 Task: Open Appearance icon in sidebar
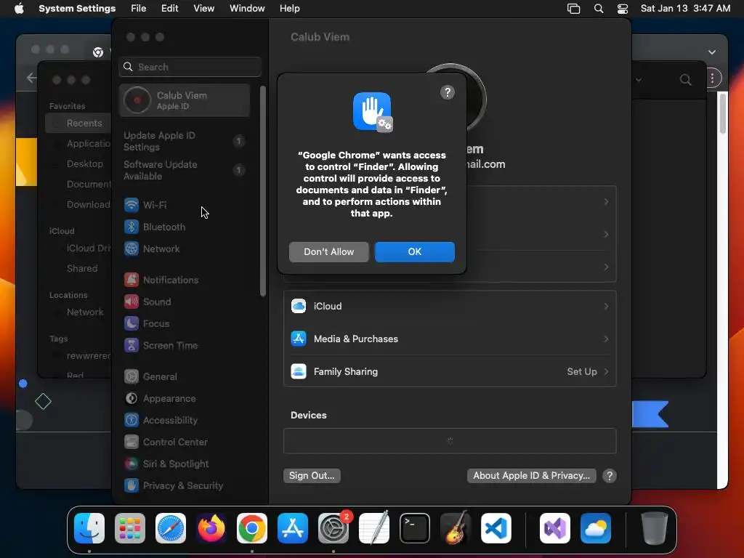pos(132,399)
